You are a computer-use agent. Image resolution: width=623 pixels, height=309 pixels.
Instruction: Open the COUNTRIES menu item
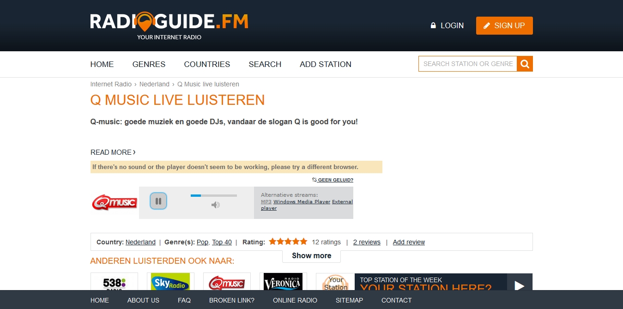point(207,64)
